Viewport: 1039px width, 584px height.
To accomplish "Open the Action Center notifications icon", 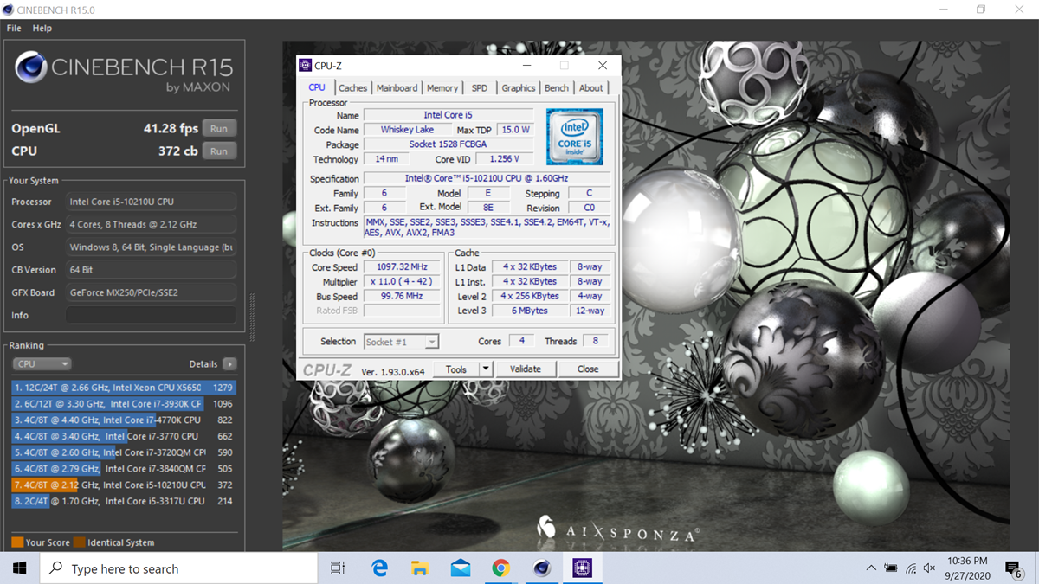I will pyautogui.click(x=1014, y=568).
